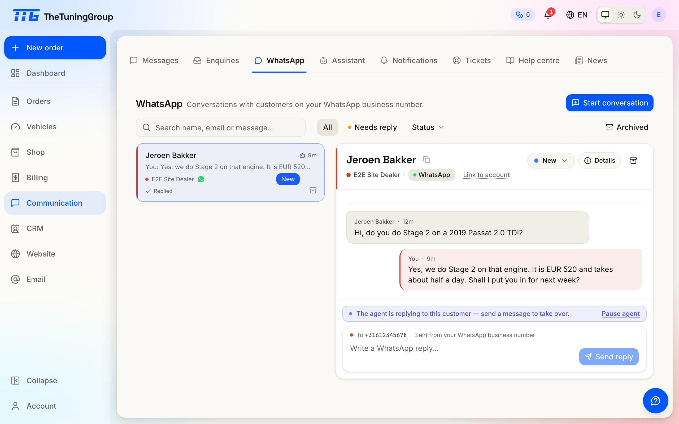This screenshot has width=679, height=424.
Task: Open Vehicles in the sidebar
Action: pyautogui.click(x=55, y=127)
